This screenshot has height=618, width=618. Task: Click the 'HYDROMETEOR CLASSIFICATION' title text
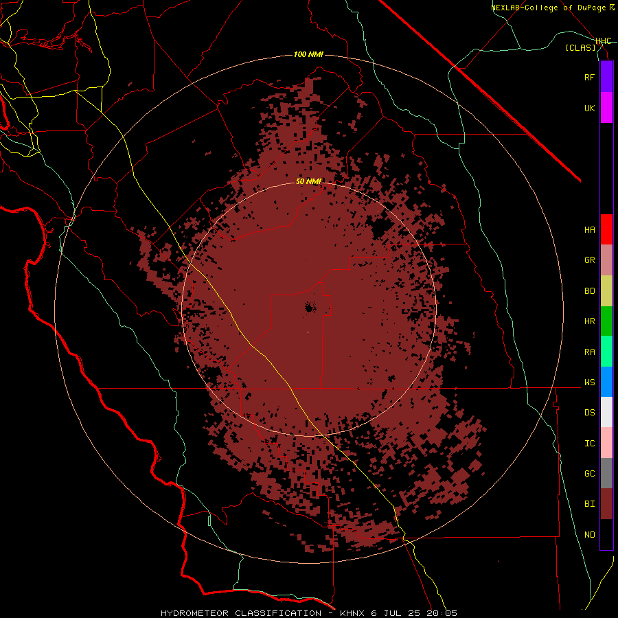coord(241,613)
